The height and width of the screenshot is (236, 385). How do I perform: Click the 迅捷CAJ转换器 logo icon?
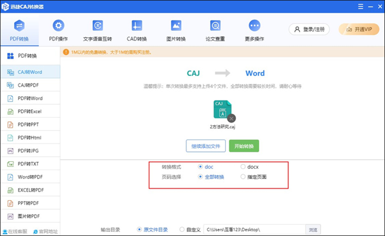[x=5, y=6]
